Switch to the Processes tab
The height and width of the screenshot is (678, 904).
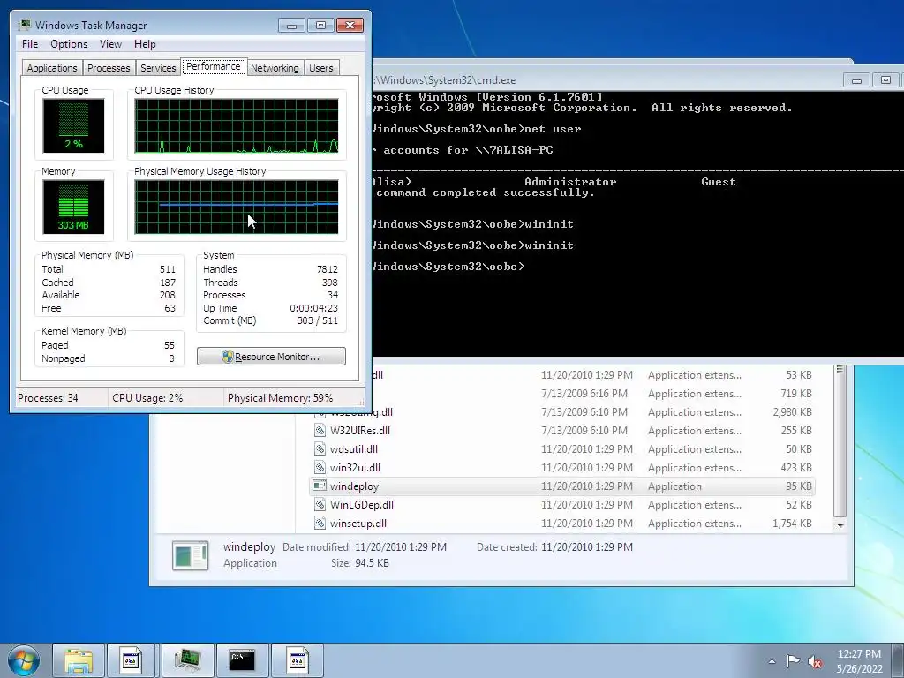109,68
